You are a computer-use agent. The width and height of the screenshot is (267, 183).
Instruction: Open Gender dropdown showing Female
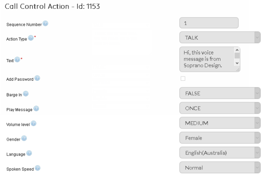(x=220, y=138)
